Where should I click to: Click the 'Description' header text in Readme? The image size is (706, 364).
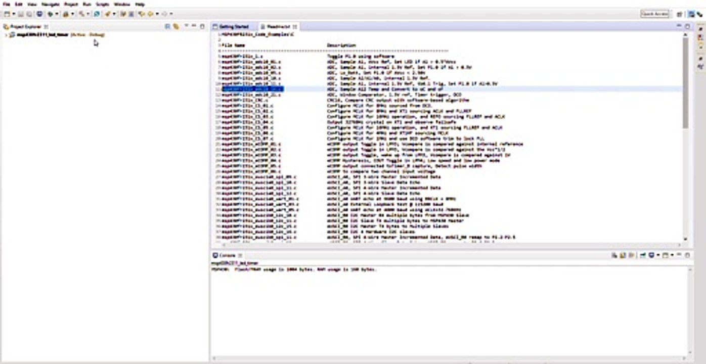341,45
